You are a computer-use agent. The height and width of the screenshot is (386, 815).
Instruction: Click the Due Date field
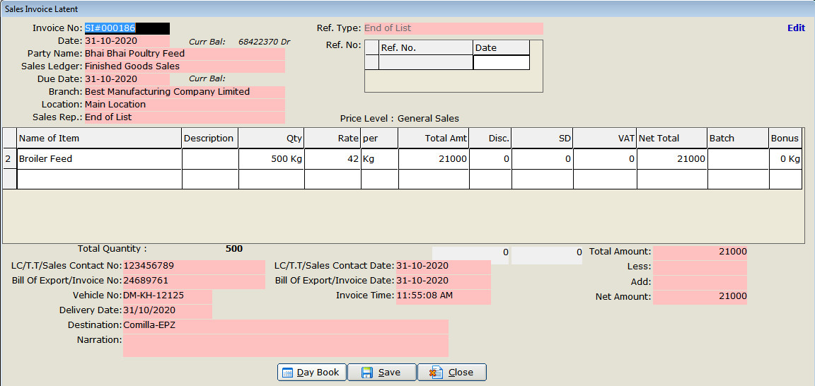coord(127,79)
